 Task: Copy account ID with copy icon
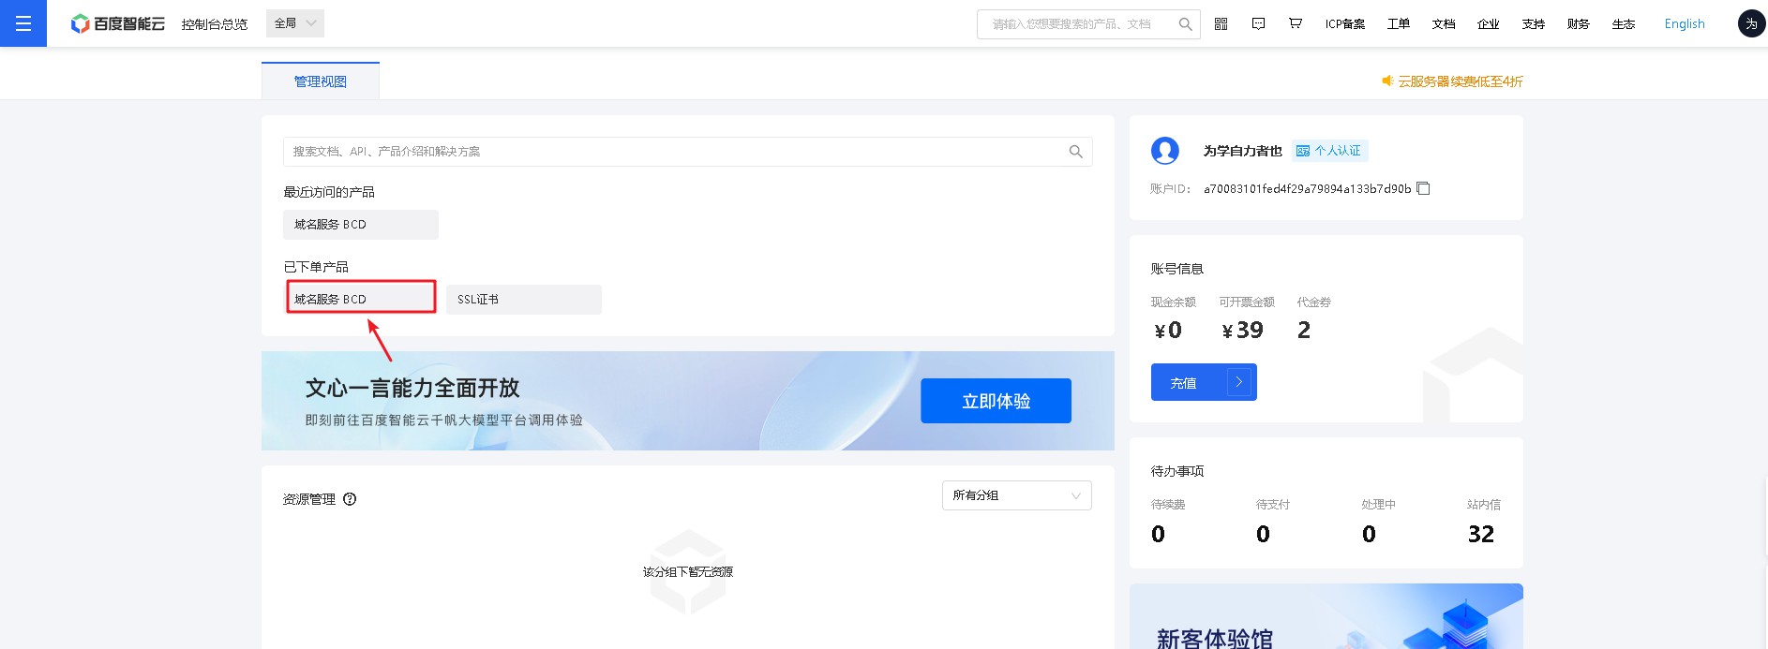pos(1423,188)
